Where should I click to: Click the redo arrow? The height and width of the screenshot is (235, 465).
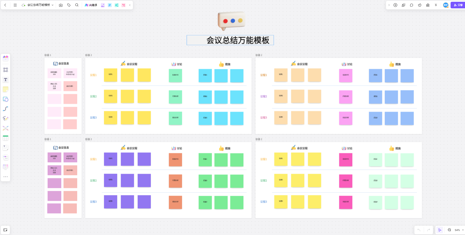pyautogui.click(x=429, y=230)
